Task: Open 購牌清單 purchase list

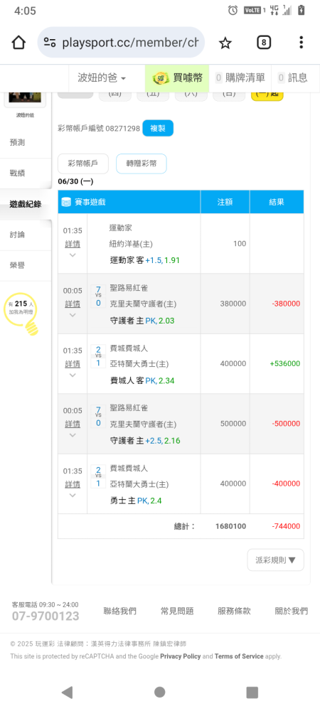Action: (x=240, y=77)
